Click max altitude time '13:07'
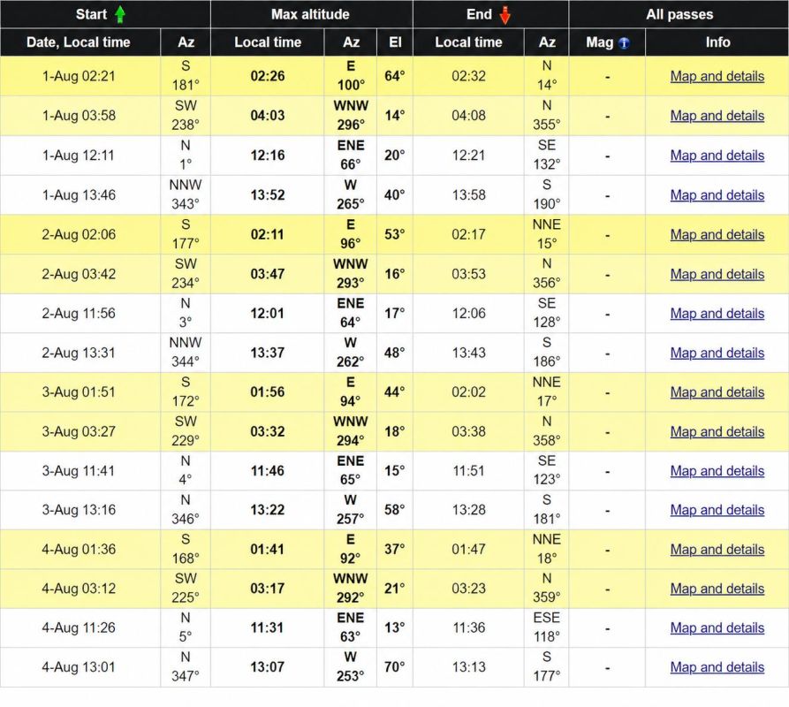 (268, 666)
